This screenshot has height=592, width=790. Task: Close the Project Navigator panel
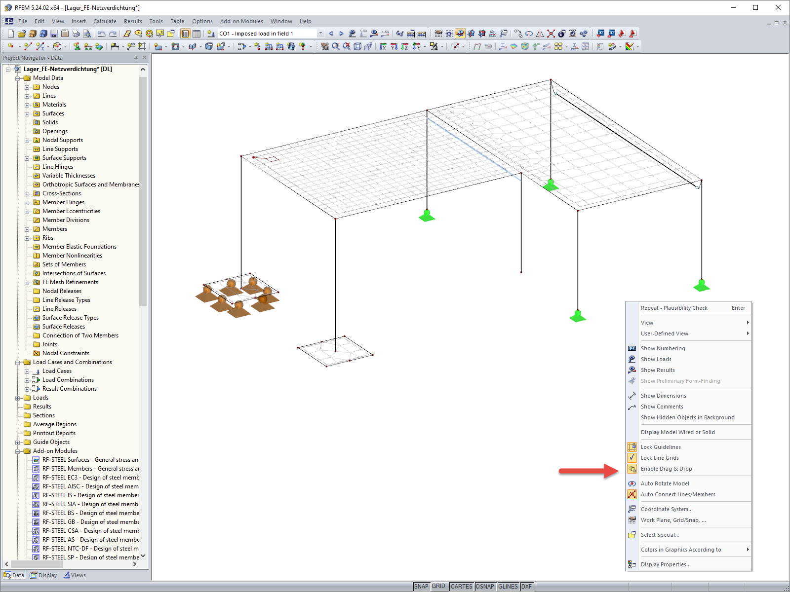tap(144, 58)
